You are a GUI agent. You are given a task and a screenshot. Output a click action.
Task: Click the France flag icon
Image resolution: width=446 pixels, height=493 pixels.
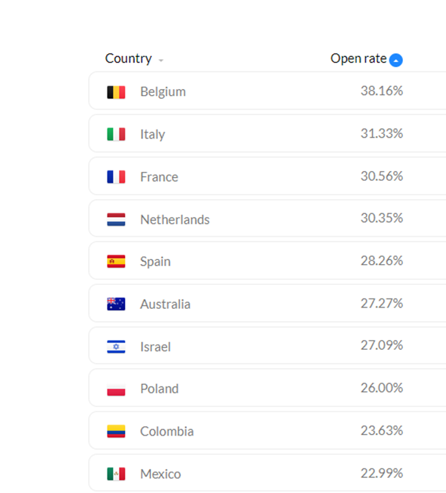[x=116, y=177]
